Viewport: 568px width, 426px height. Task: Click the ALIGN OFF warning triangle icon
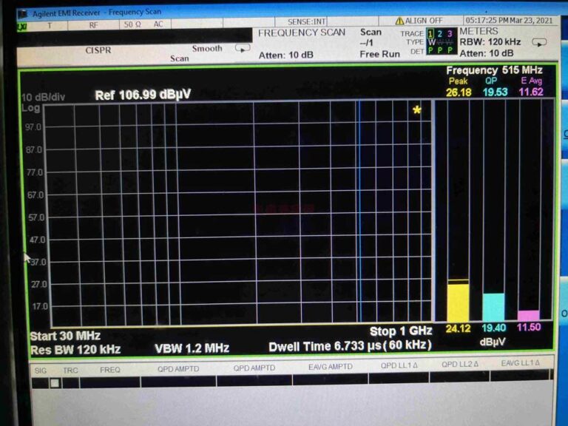[x=399, y=21]
